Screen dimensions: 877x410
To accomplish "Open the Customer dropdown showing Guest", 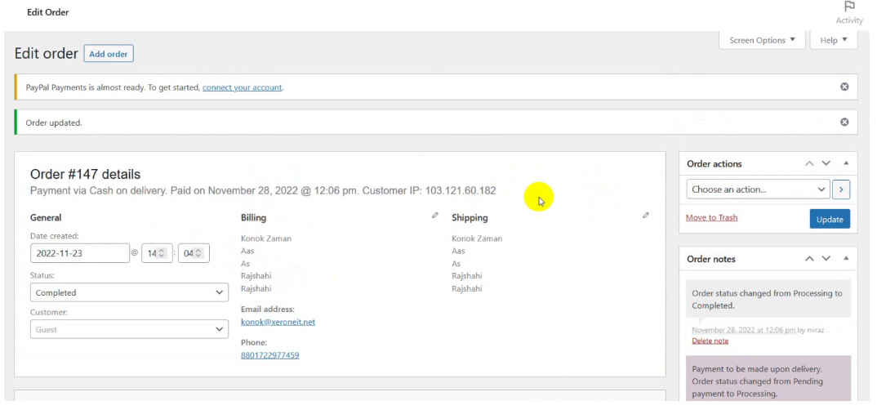I will (129, 329).
